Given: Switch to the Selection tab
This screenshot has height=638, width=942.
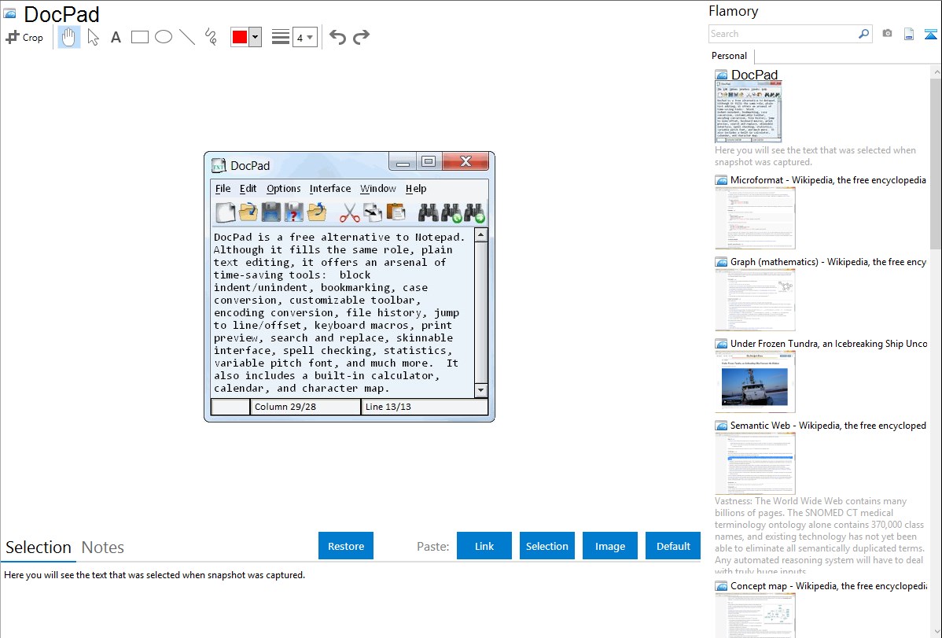Looking at the screenshot, I should pyautogui.click(x=39, y=548).
